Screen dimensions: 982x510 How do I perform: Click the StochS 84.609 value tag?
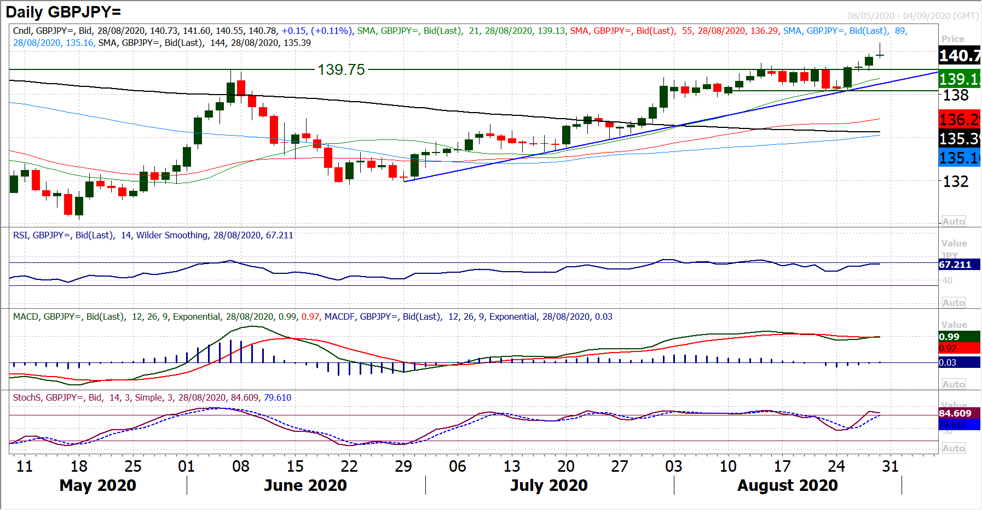955,413
